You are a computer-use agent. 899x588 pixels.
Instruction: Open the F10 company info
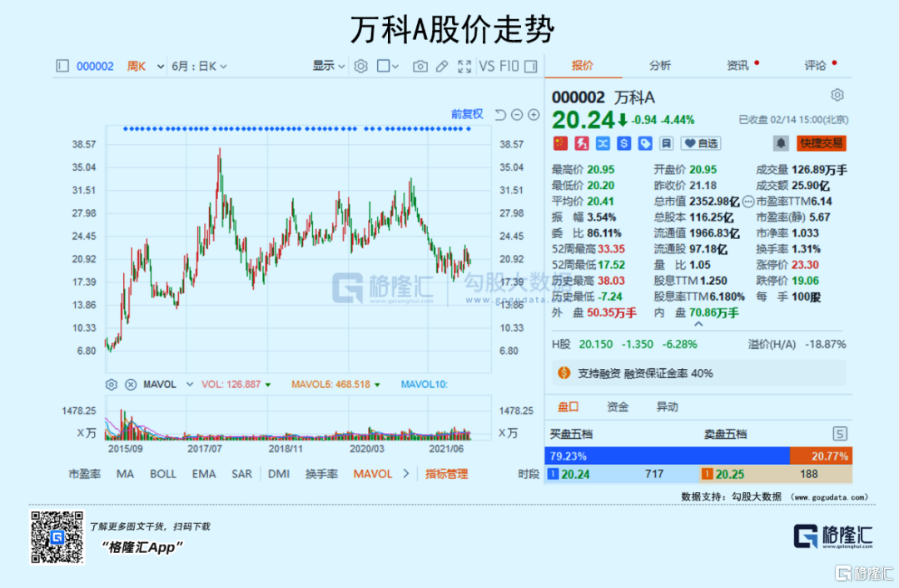[509, 66]
